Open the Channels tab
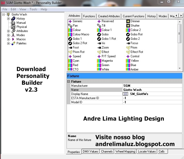This screenshot has height=159, width=184. (107, 152)
